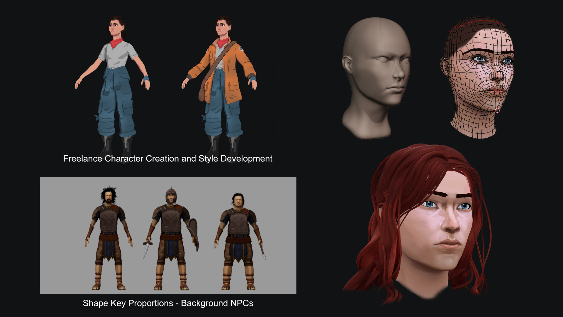Image resolution: width=563 pixels, height=317 pixels.
Task: Click the Shape Key Proportions caption text
Action: (x=168, y=303)
